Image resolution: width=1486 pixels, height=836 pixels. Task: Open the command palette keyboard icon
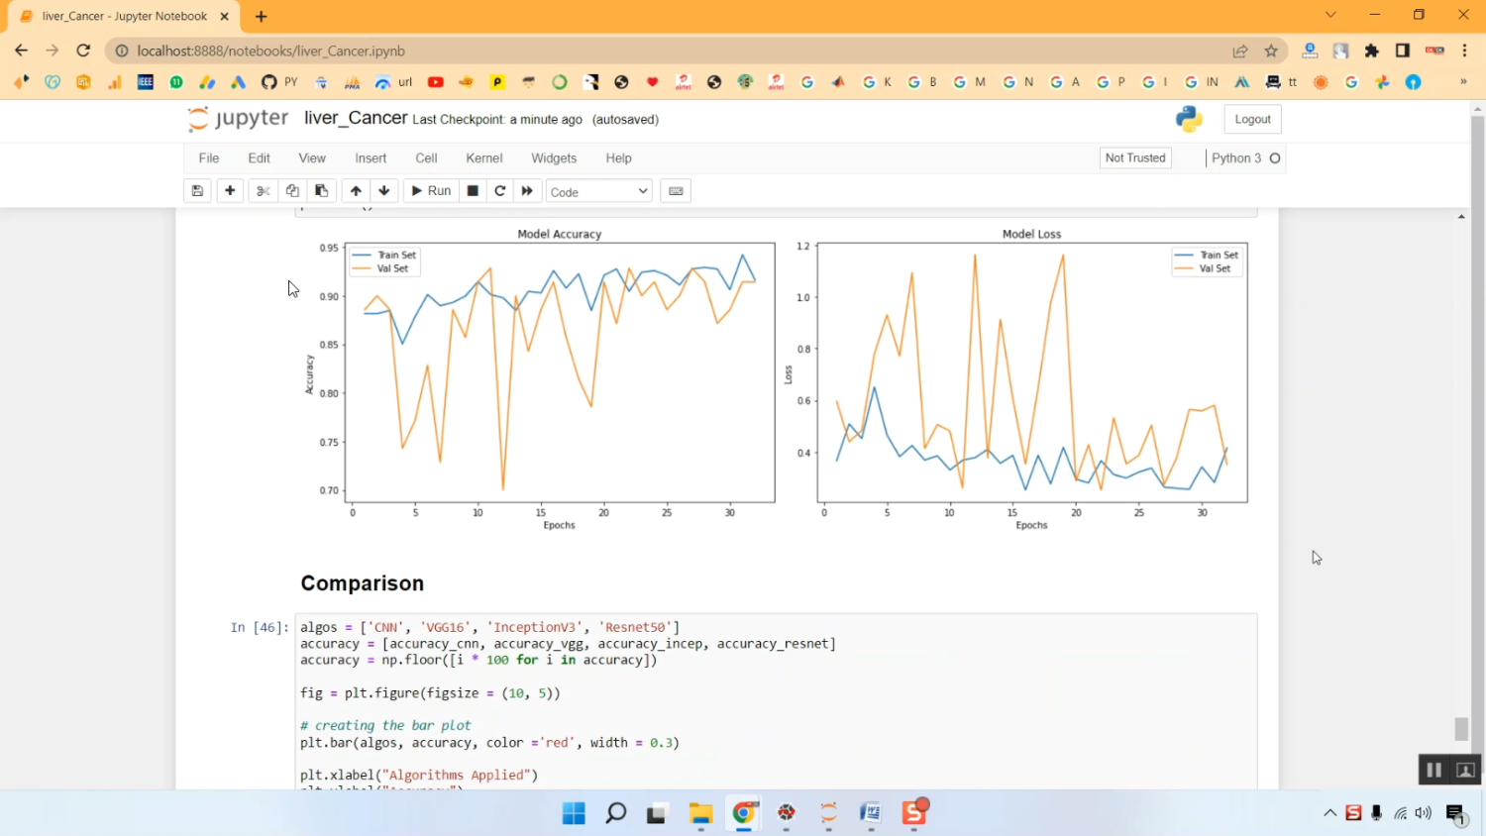pyautogui.click(x=676, y=191)
